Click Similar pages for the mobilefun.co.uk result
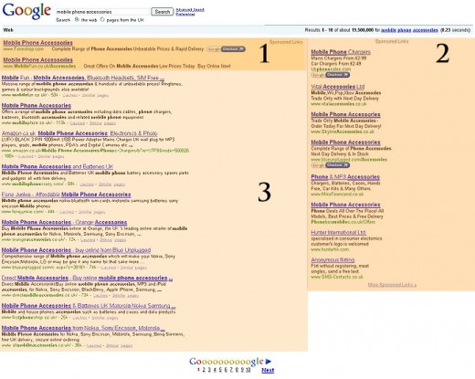 point(95,95)
